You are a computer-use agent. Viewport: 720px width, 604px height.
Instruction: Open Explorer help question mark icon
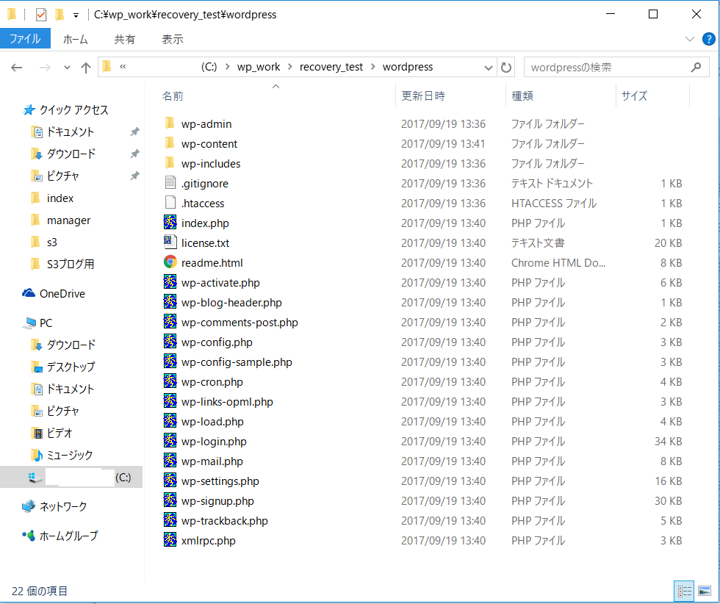(708, 40)
